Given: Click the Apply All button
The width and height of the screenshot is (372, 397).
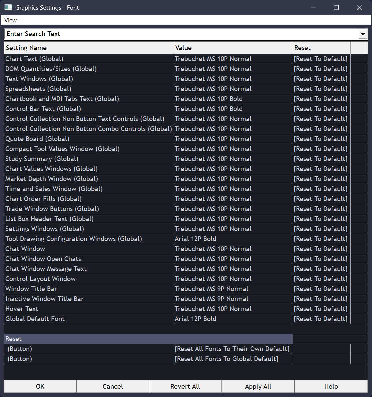Looking at the screenshot, I should (258, 386).
